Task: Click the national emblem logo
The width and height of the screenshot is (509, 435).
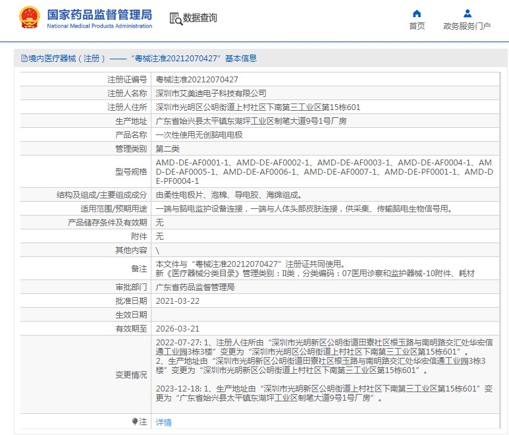Action: 29,17
